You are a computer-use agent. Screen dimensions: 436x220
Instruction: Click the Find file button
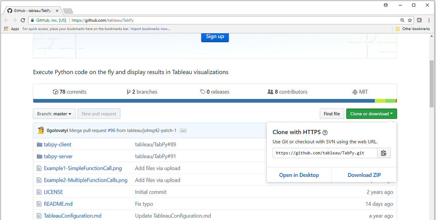pyautogui.click(x=332, y=114)
